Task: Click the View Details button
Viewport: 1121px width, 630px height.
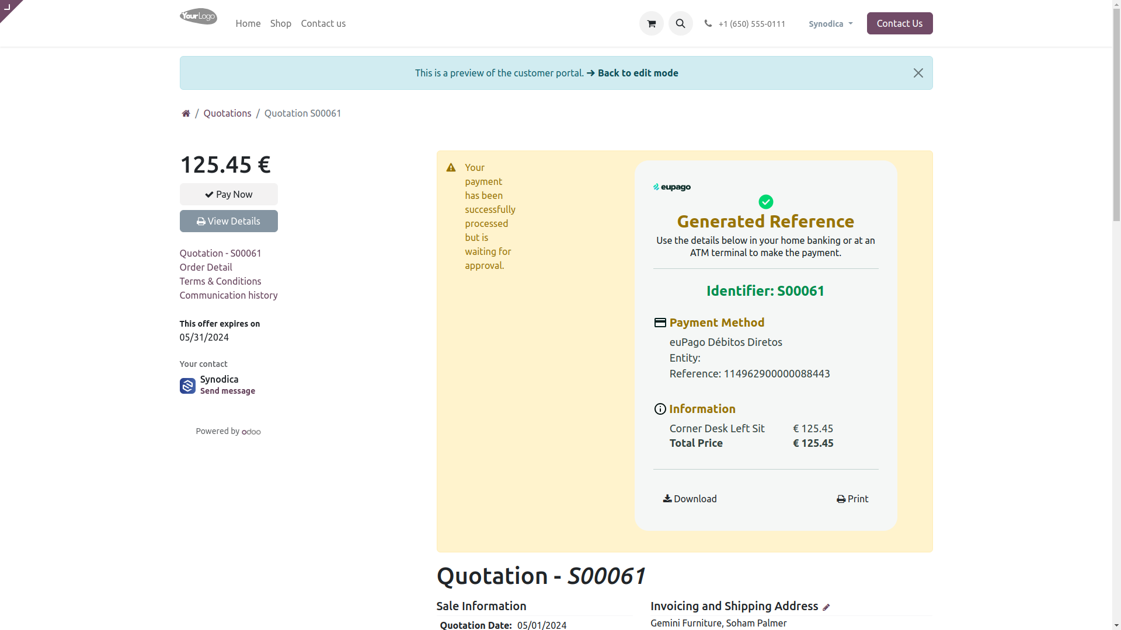Action: tap(229, 221)
